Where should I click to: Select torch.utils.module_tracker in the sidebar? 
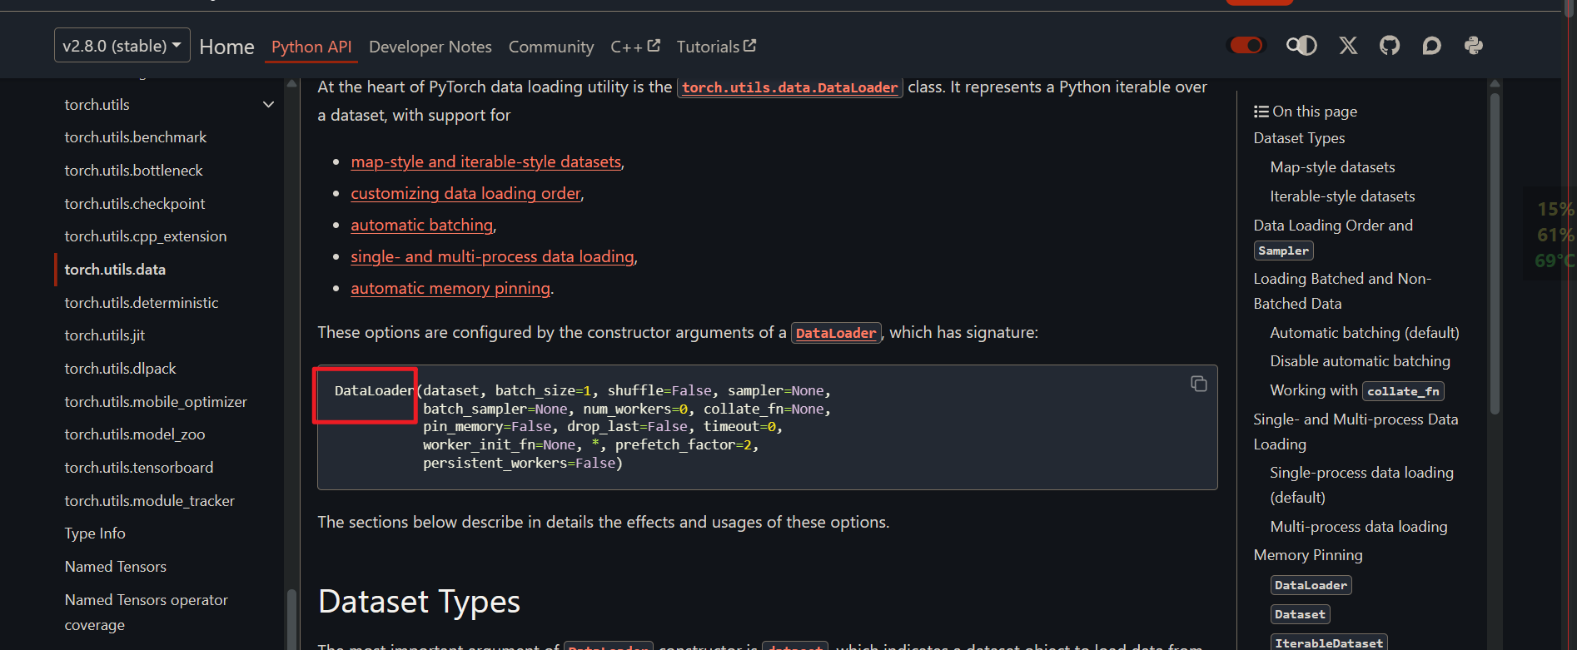149,501
